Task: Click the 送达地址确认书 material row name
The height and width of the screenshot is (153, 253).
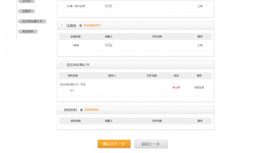Action: 73,87
